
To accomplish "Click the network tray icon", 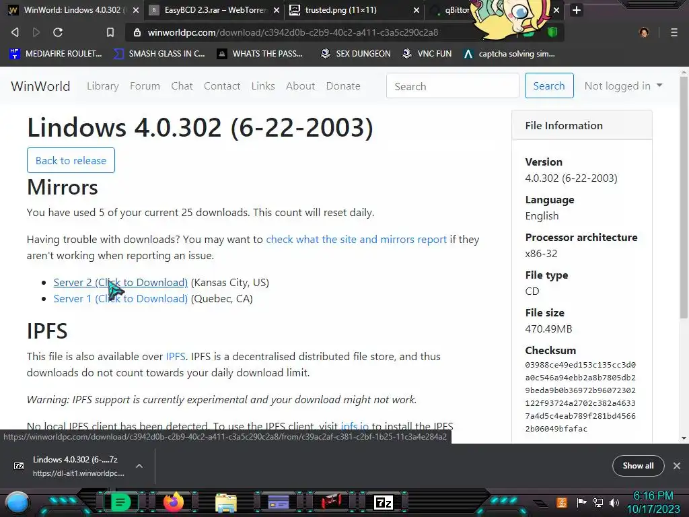I will point(598,502).
